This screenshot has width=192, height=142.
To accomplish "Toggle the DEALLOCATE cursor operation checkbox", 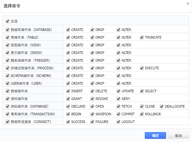I will pyautogui.click(x=162, y=106).
